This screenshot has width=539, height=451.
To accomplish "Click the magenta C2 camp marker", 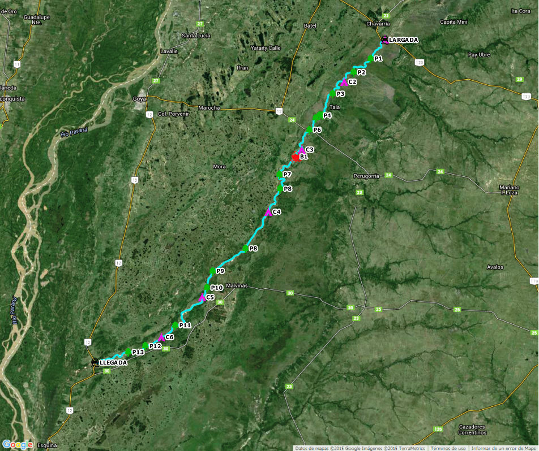I will (x=344, y=82).
